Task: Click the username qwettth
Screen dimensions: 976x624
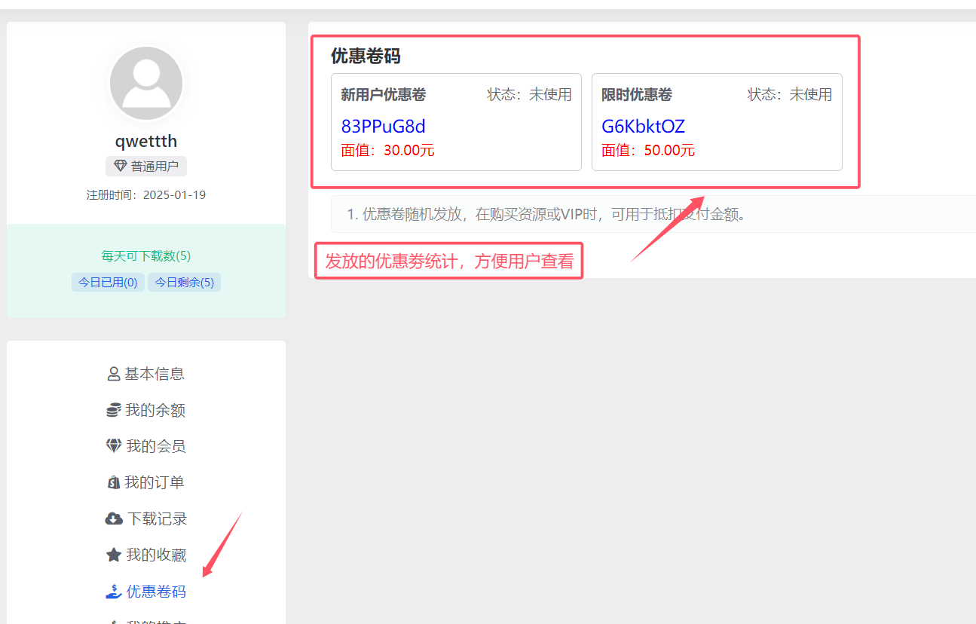Action: pyautogui.click(x=146, y=141)
